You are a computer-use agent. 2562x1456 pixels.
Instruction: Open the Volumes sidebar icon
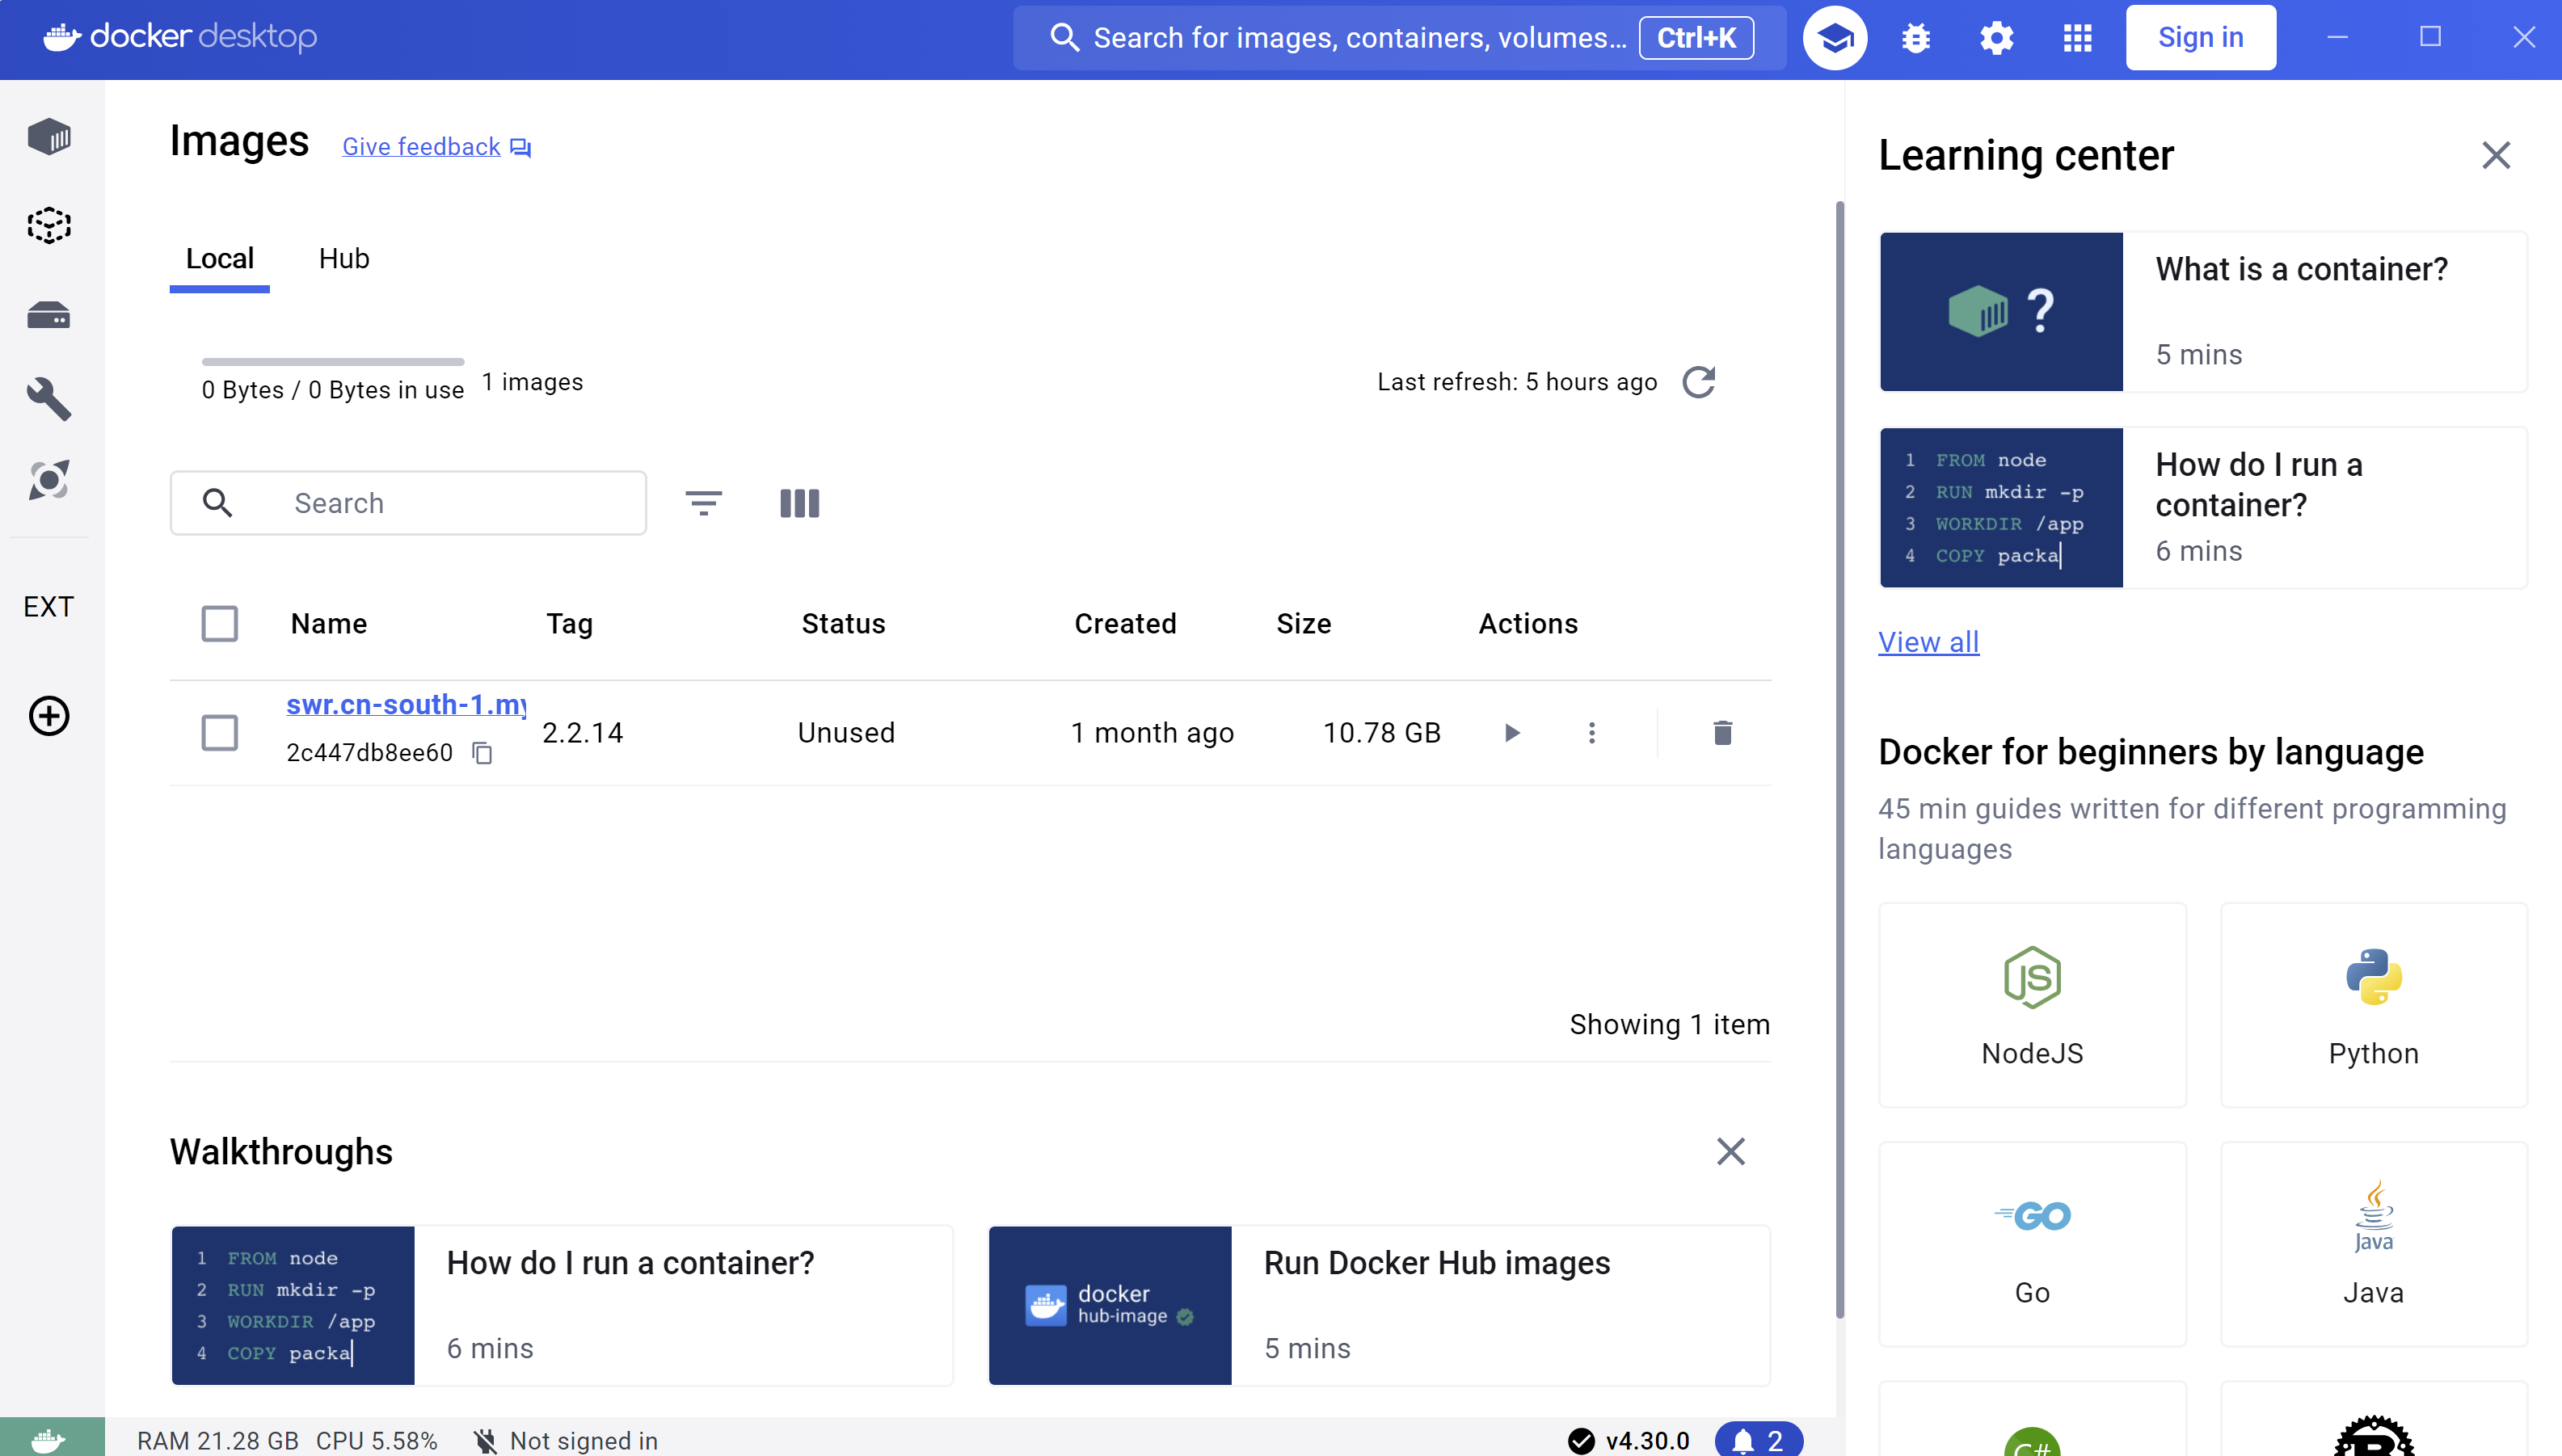pos(49,316)
